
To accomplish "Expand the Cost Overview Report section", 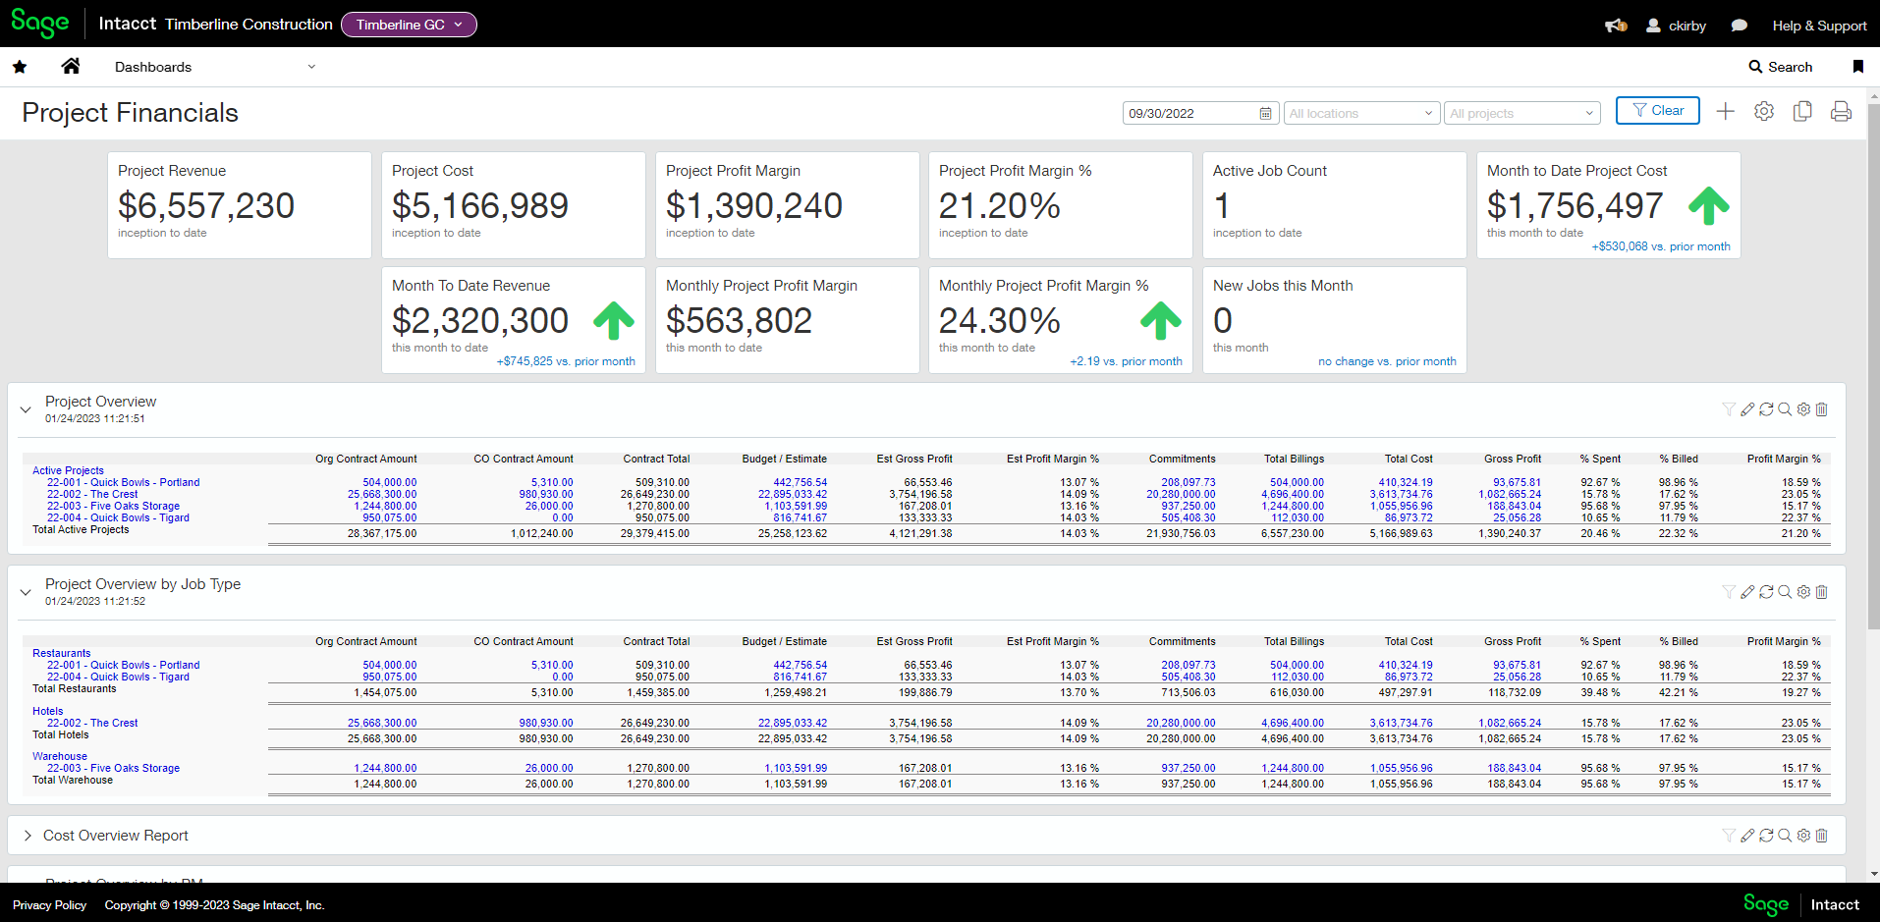I will (x=28, y=836).
